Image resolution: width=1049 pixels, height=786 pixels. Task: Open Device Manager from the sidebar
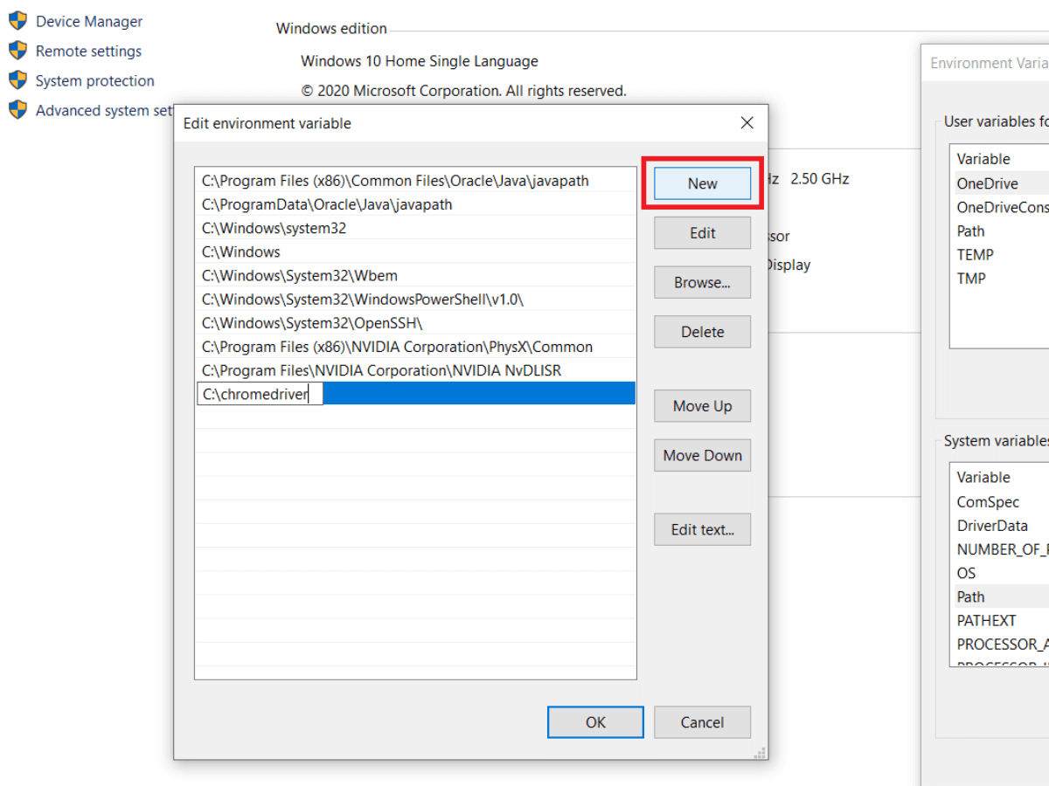[x=88, y=21]
